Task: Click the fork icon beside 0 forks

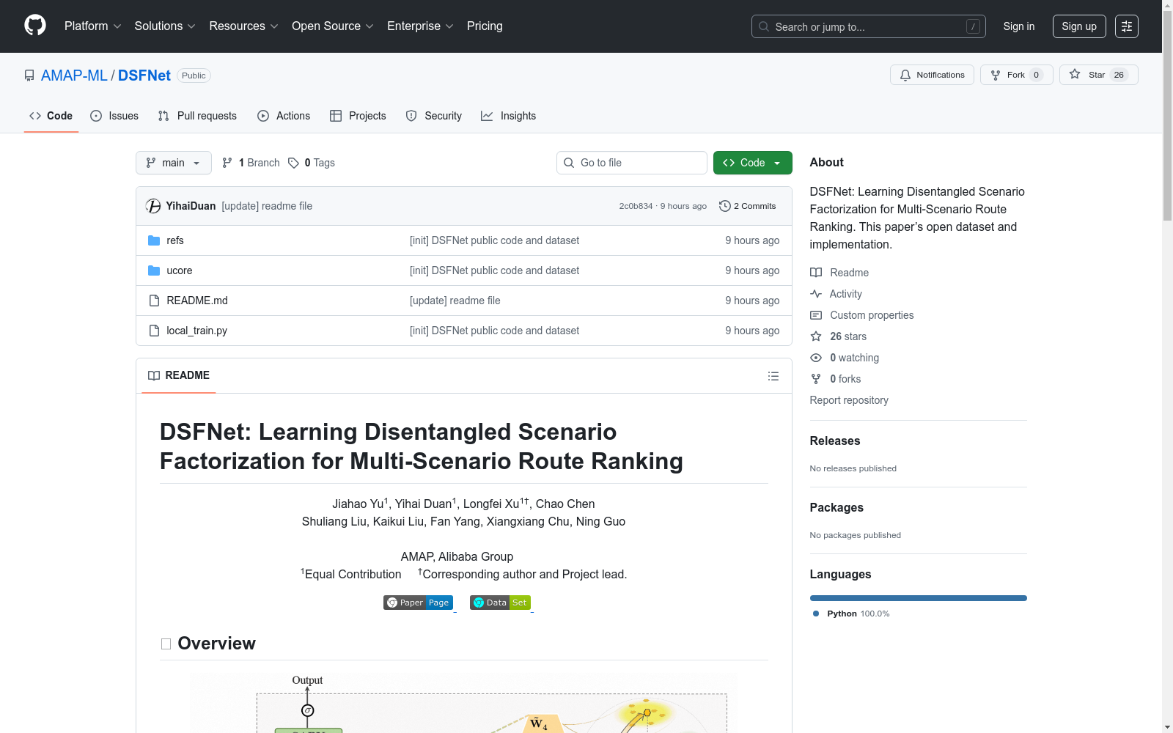Action: (x=816, y=379)
